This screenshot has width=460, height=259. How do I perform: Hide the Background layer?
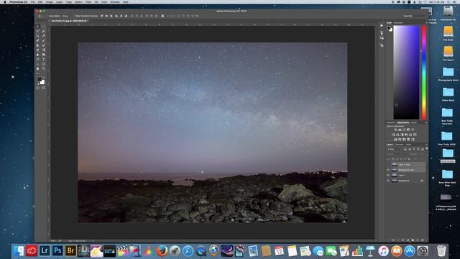[388, 181]
